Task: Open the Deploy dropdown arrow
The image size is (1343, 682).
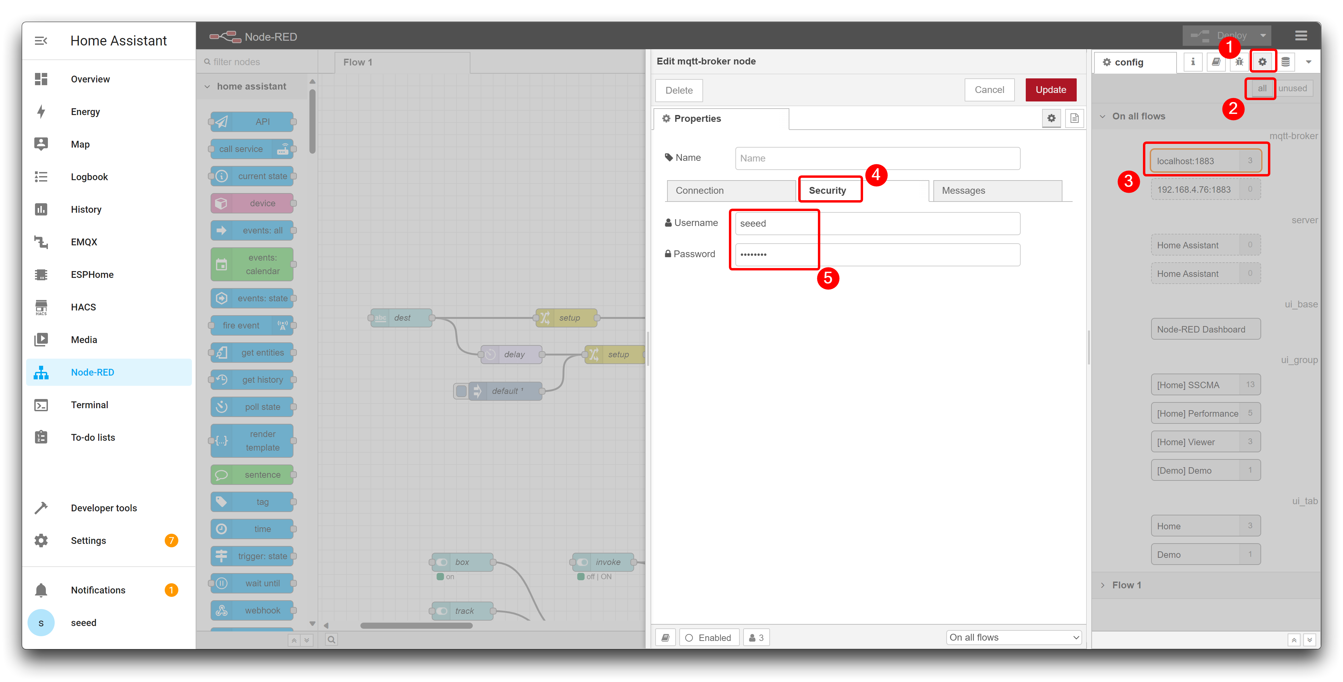Action: pyautogui.click(x=1263, y=36)
